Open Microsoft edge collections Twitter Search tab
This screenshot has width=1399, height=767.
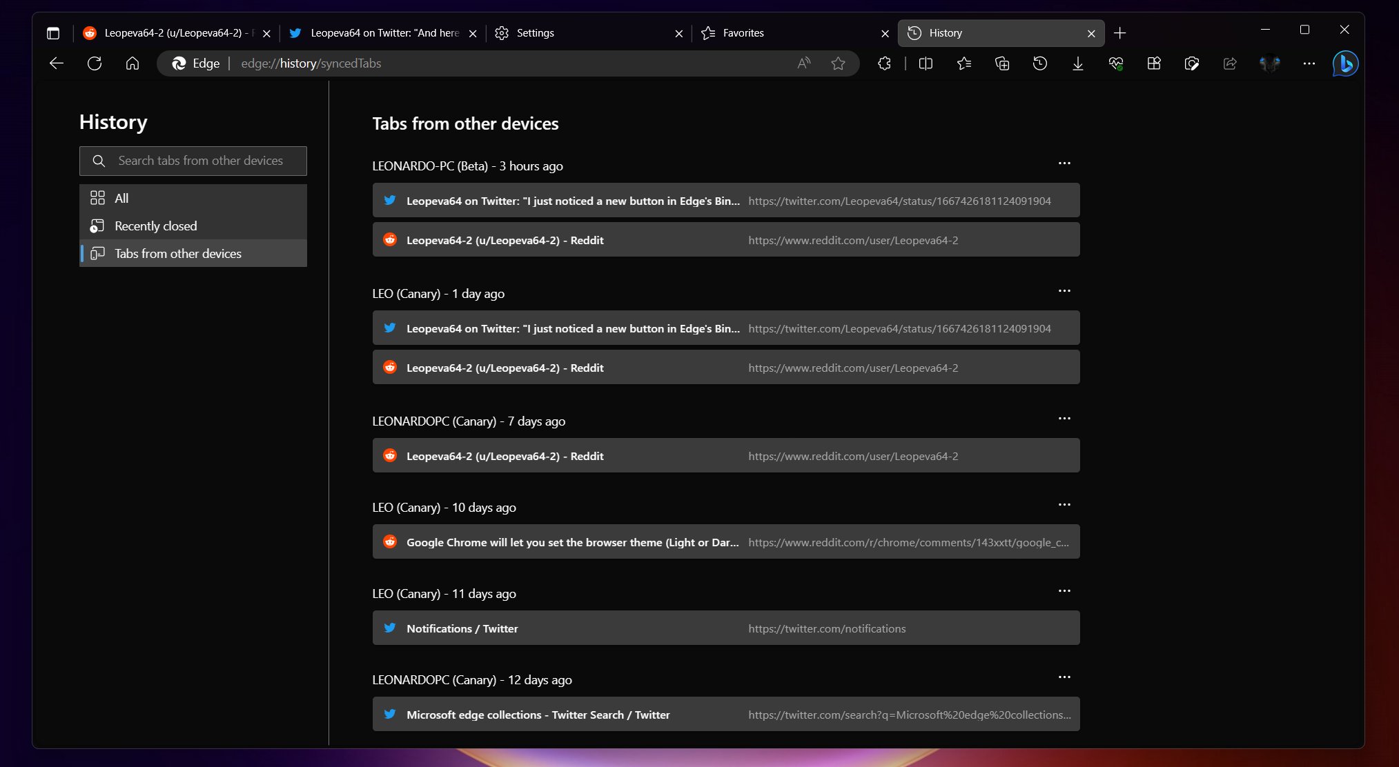[x=726, y=715]
